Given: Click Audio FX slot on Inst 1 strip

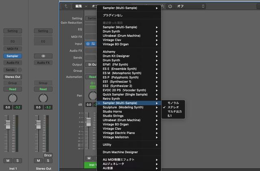Looking at the screenshot, I should 13,63.
